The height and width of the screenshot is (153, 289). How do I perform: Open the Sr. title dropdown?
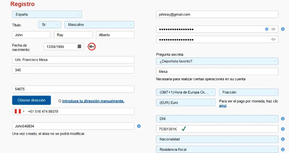[50, 25]
